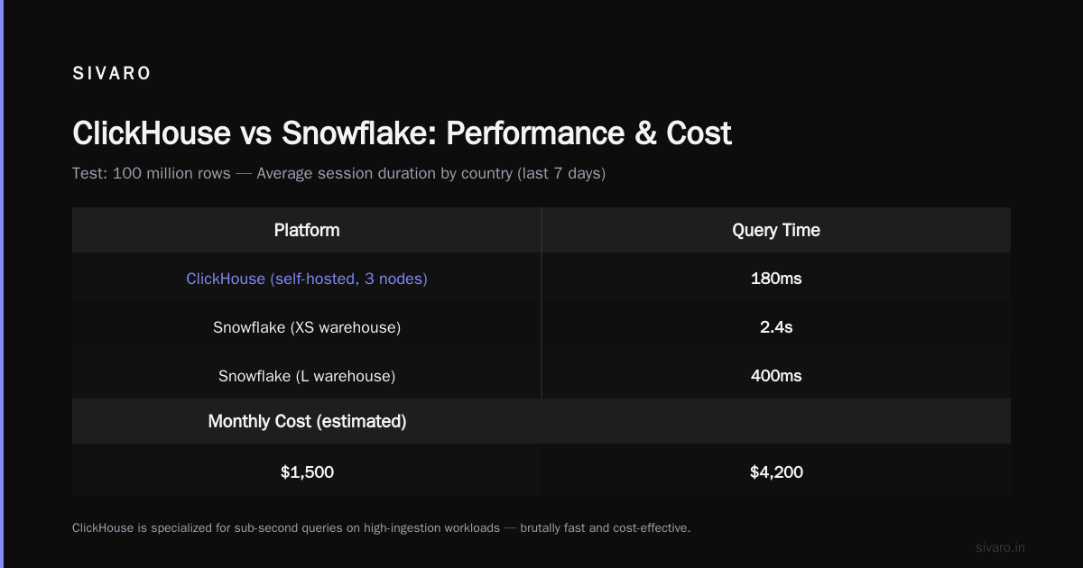Click the blue accent bar on left edge

2,284
